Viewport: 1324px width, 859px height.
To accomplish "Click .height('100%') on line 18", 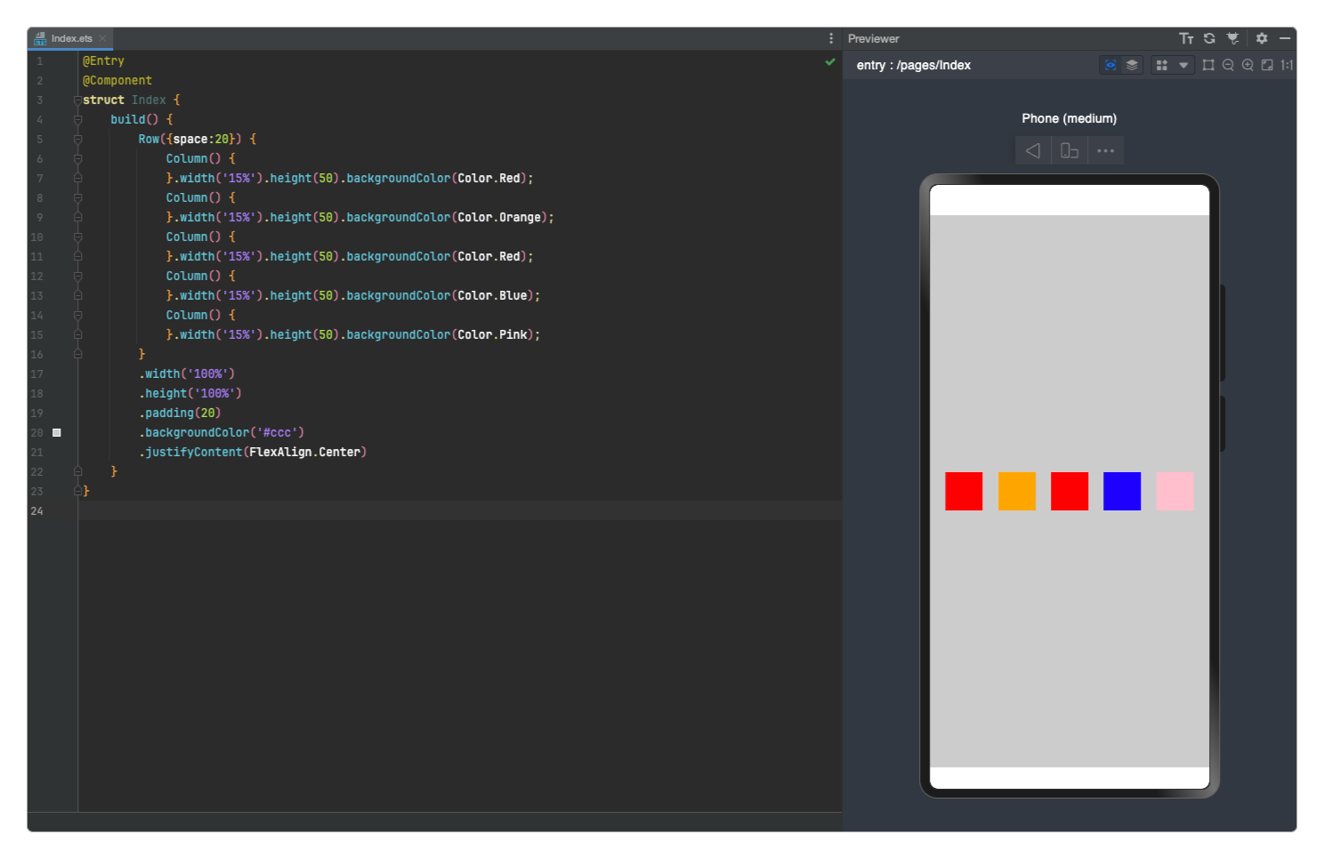I will [190, 393].
